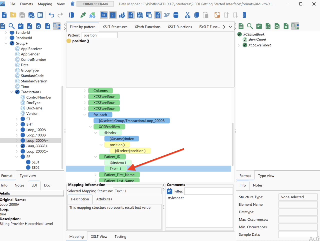Open the File menu
The width and height of the screenshot is (320, 241).
[x=12, y=4]
